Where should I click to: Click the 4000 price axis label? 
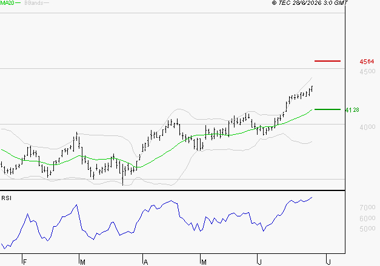[367, 127]
